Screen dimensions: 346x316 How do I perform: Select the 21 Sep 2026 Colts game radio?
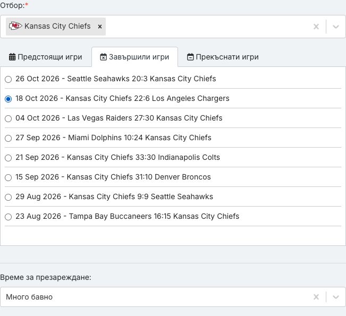8,158
